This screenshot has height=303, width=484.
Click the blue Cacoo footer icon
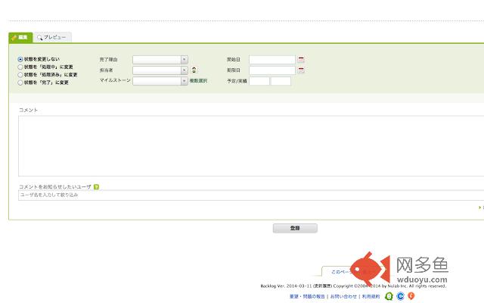coord(400,296)
